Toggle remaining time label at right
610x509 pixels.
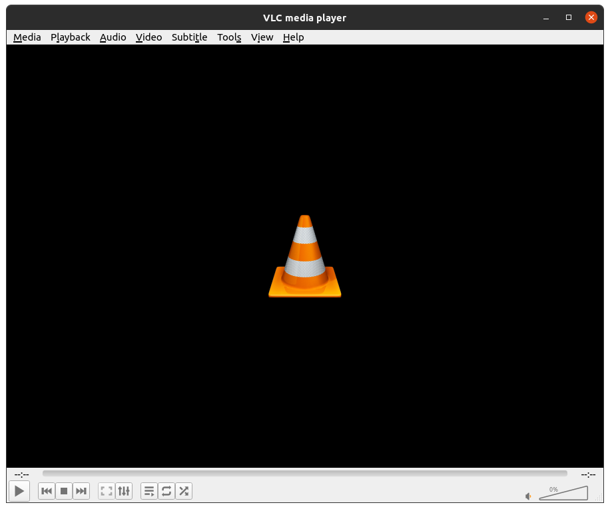[588, 474]
